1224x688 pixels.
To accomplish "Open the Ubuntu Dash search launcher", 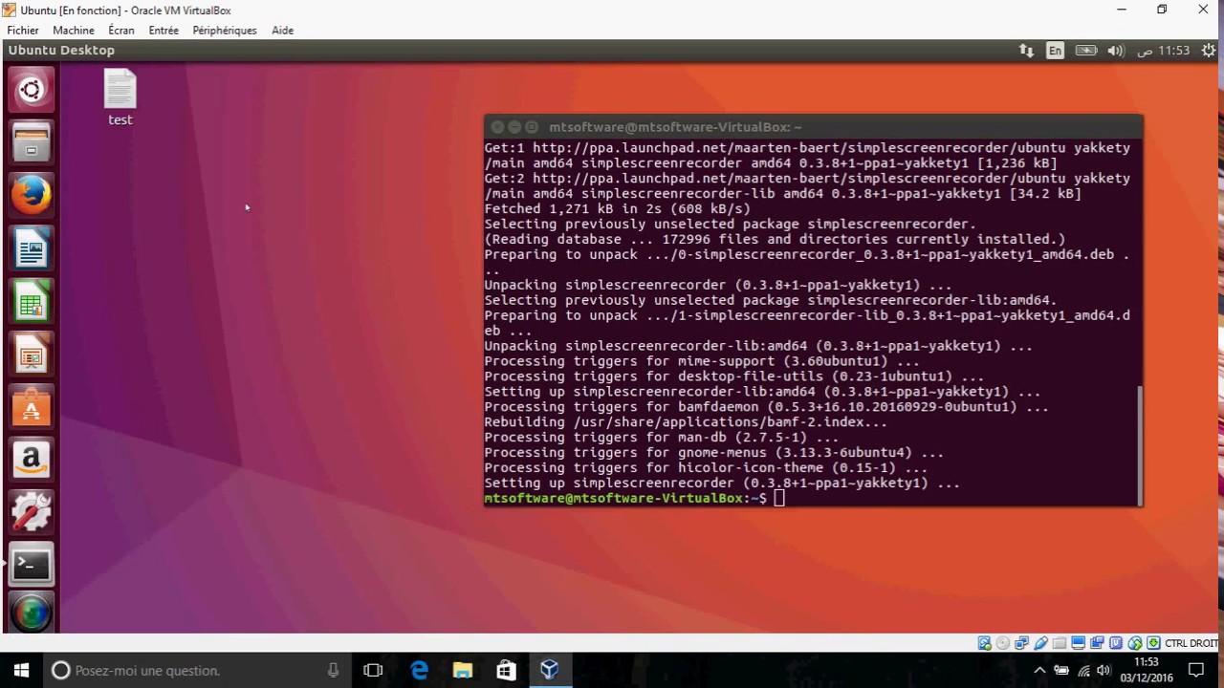I will (31, 91).
